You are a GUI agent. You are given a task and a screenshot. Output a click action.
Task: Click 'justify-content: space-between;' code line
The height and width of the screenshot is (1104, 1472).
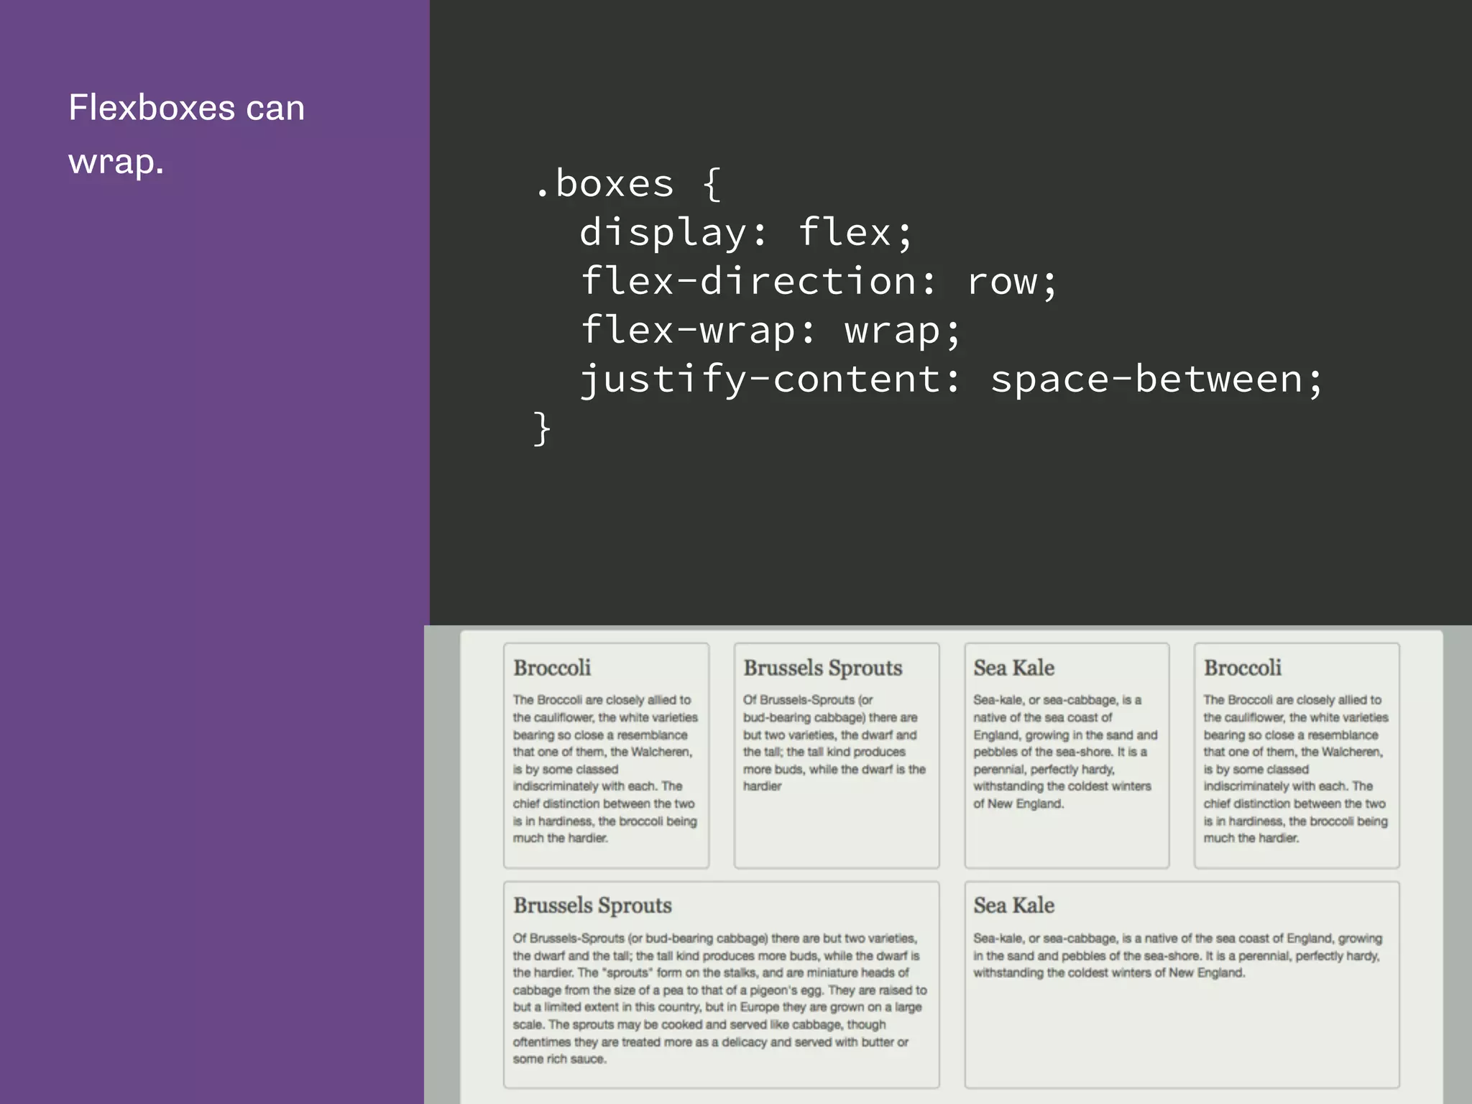[950, 379]
